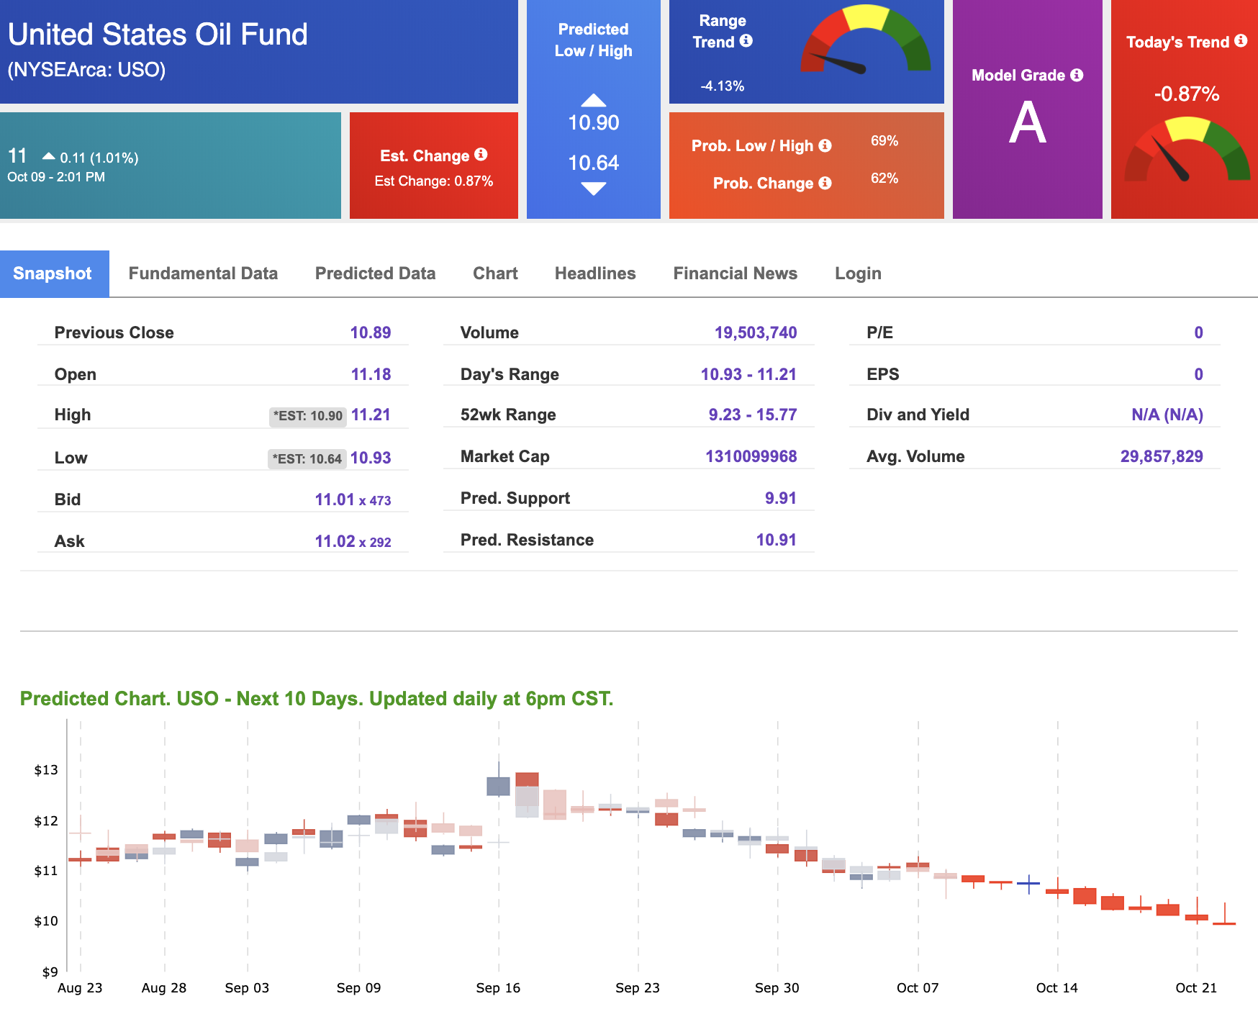Click the Est. Change info icon
Viewport: 1258px width, 1009px height.
tap(481, 155)
